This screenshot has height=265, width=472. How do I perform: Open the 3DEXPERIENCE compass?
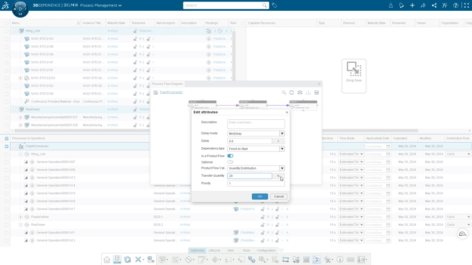[20, 9]
